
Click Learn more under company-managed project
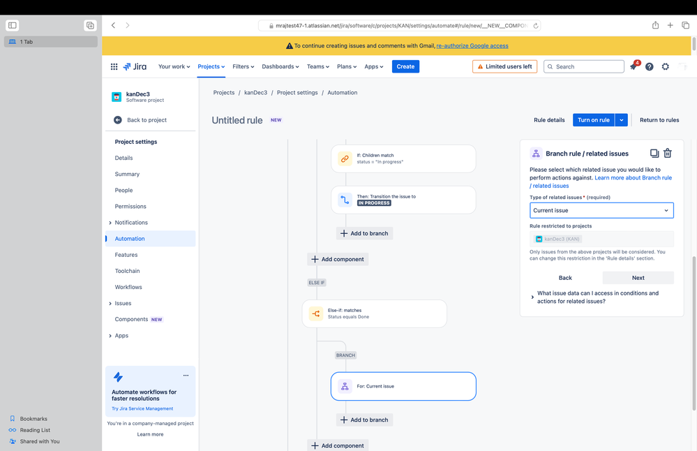tap(150, 434)
